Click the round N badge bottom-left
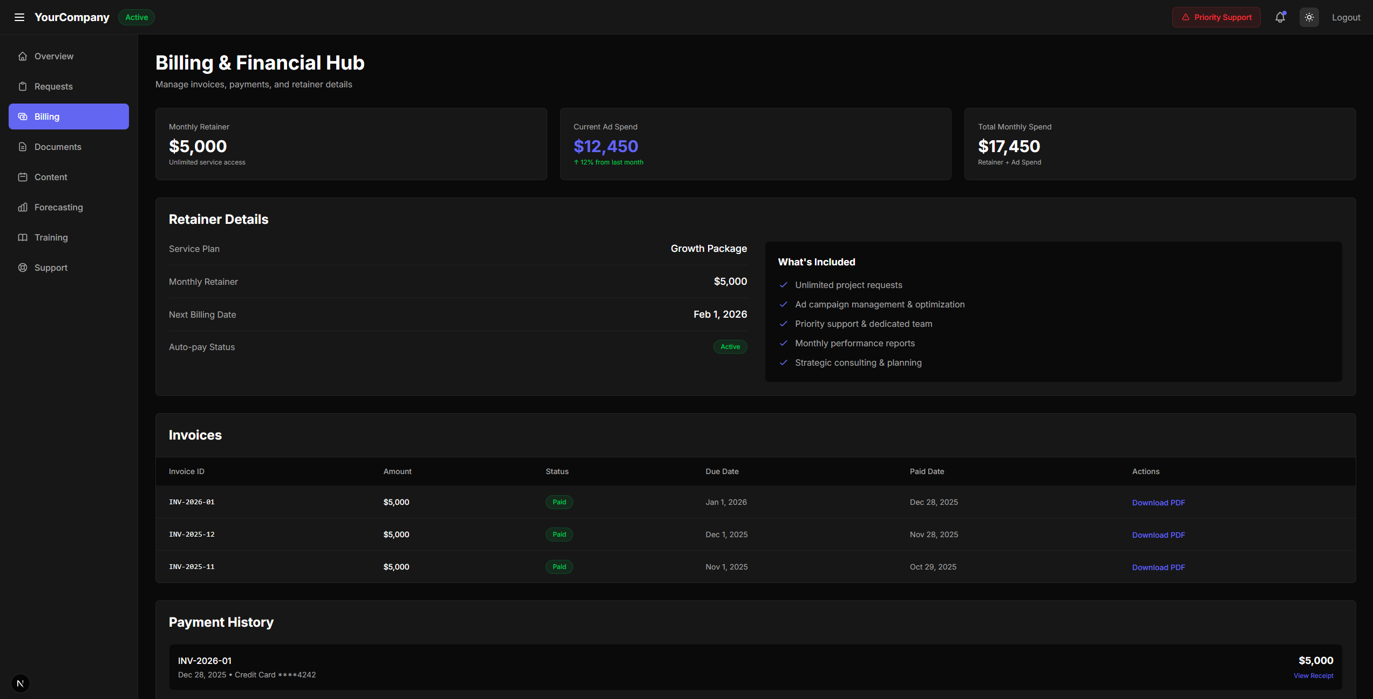Viewport: 1373px width, 699px height. 20,683
